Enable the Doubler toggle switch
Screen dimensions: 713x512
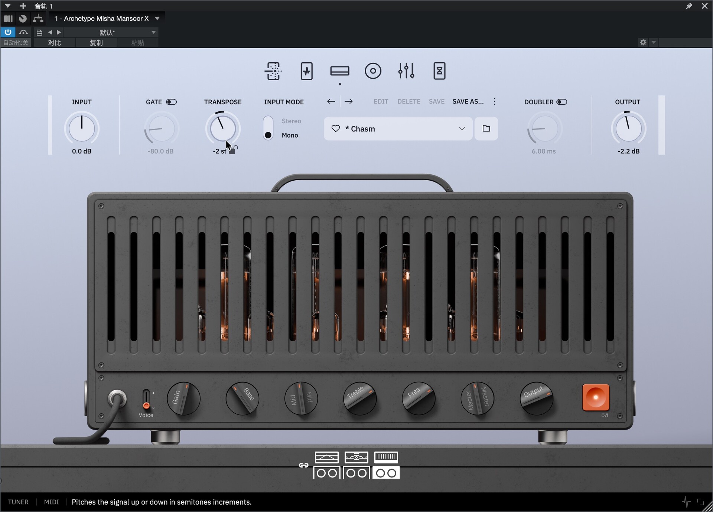tap(561, 102)
